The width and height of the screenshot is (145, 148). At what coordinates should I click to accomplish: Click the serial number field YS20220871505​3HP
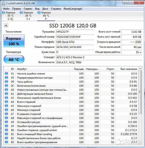[75, 37]
